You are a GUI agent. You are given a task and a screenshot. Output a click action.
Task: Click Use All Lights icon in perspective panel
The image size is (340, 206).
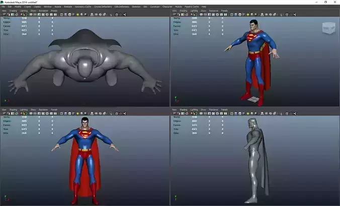click(x=252, y=15)
